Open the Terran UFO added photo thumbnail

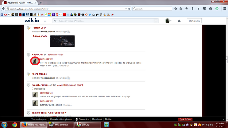(x=62, y=41)
